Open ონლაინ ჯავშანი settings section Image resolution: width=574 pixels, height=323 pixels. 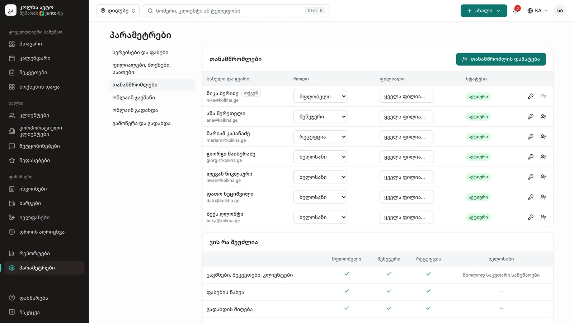tap(152, 98)
